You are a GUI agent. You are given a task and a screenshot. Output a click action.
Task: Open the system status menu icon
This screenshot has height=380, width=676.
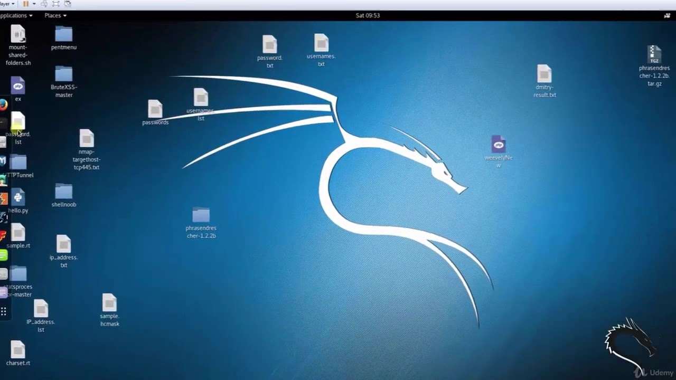click(667, 15)
